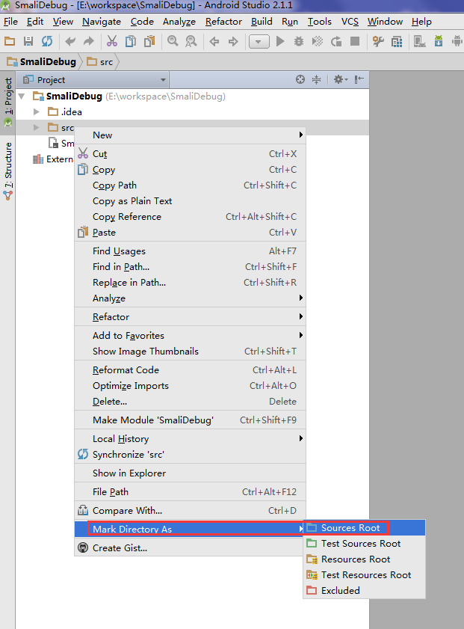Screen dimensions: 464x629
Task: Open the Project view selector dropdown
Action: tap(94, 80)
